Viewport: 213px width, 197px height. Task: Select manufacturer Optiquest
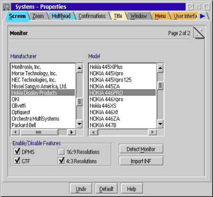coord(43,112)
